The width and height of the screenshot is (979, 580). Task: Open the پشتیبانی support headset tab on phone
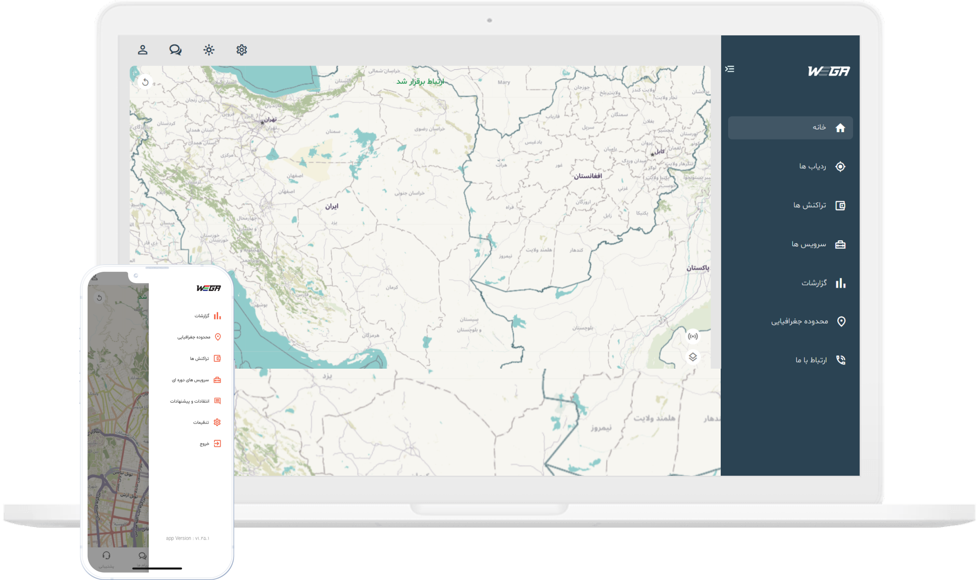click(x=106, y=560)
